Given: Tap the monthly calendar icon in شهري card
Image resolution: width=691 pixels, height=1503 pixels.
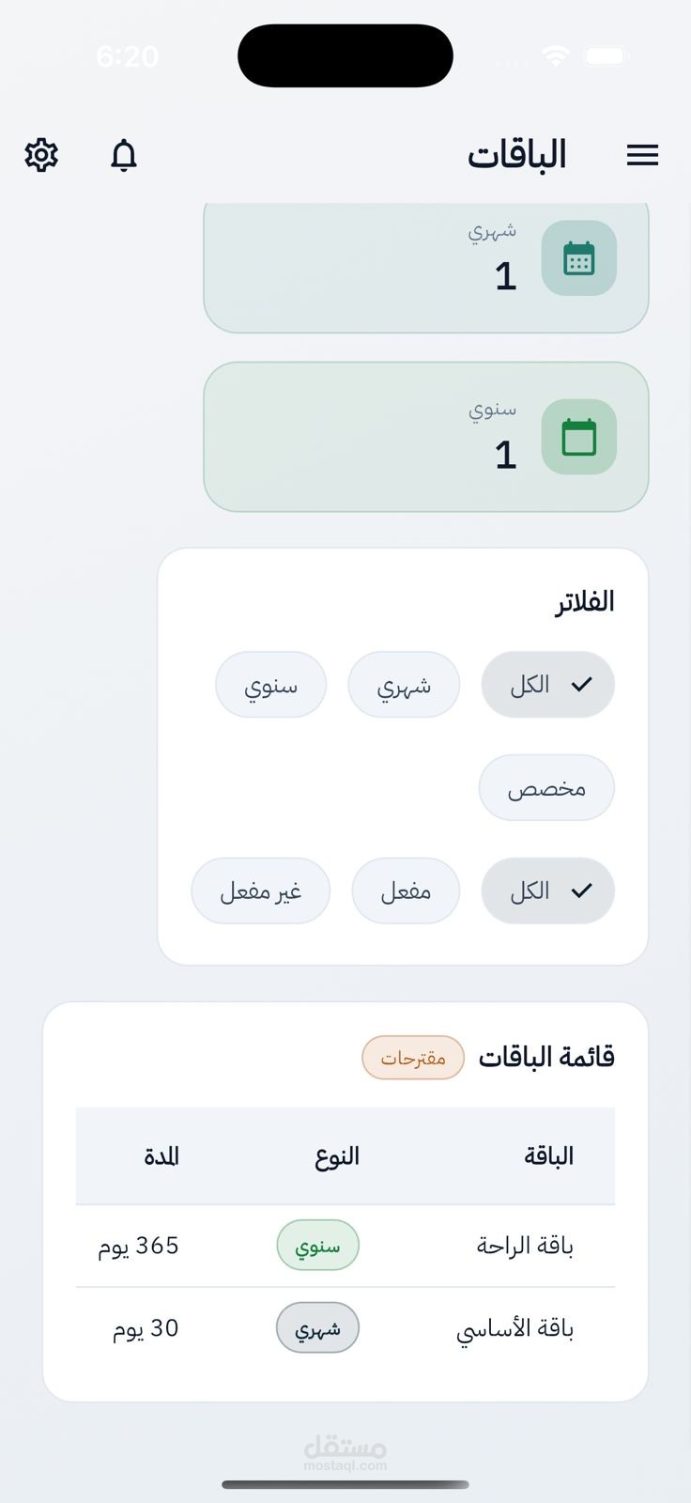Looking at the screenshot, I should click(578, 258).
